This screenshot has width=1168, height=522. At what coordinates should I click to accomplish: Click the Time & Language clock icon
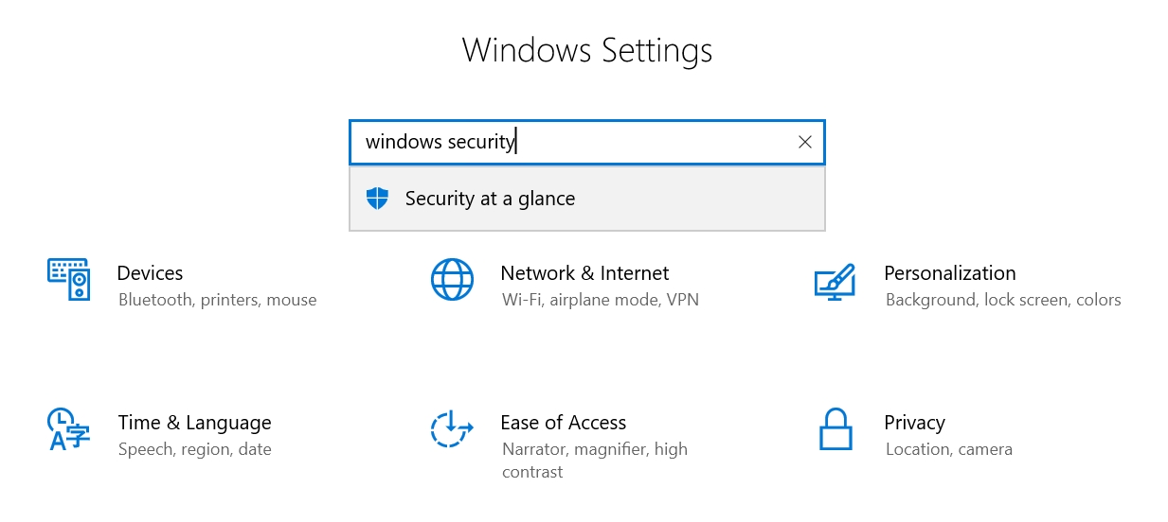[68, 429]
